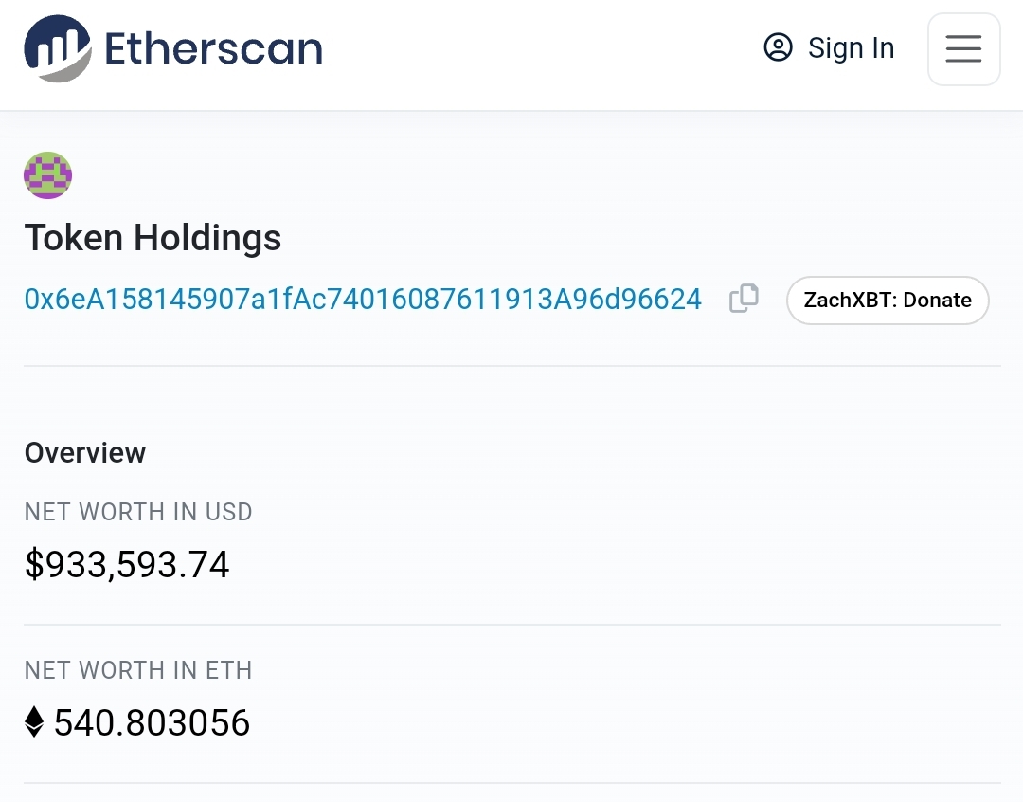
Task: Click the Overview section heading
Action: (x=85, y=452)
